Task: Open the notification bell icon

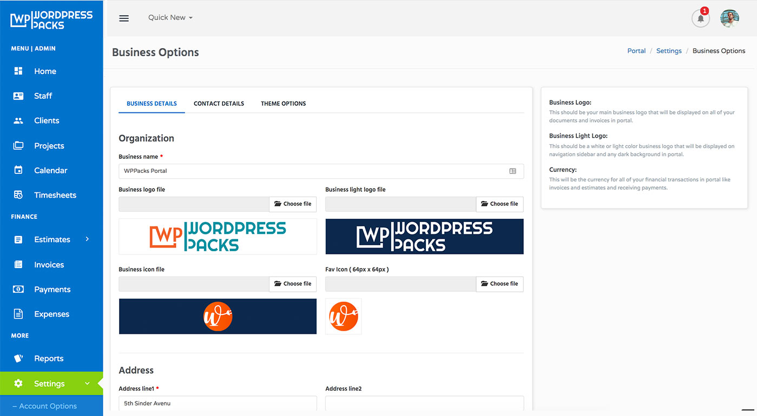Action: coord(700,18)
